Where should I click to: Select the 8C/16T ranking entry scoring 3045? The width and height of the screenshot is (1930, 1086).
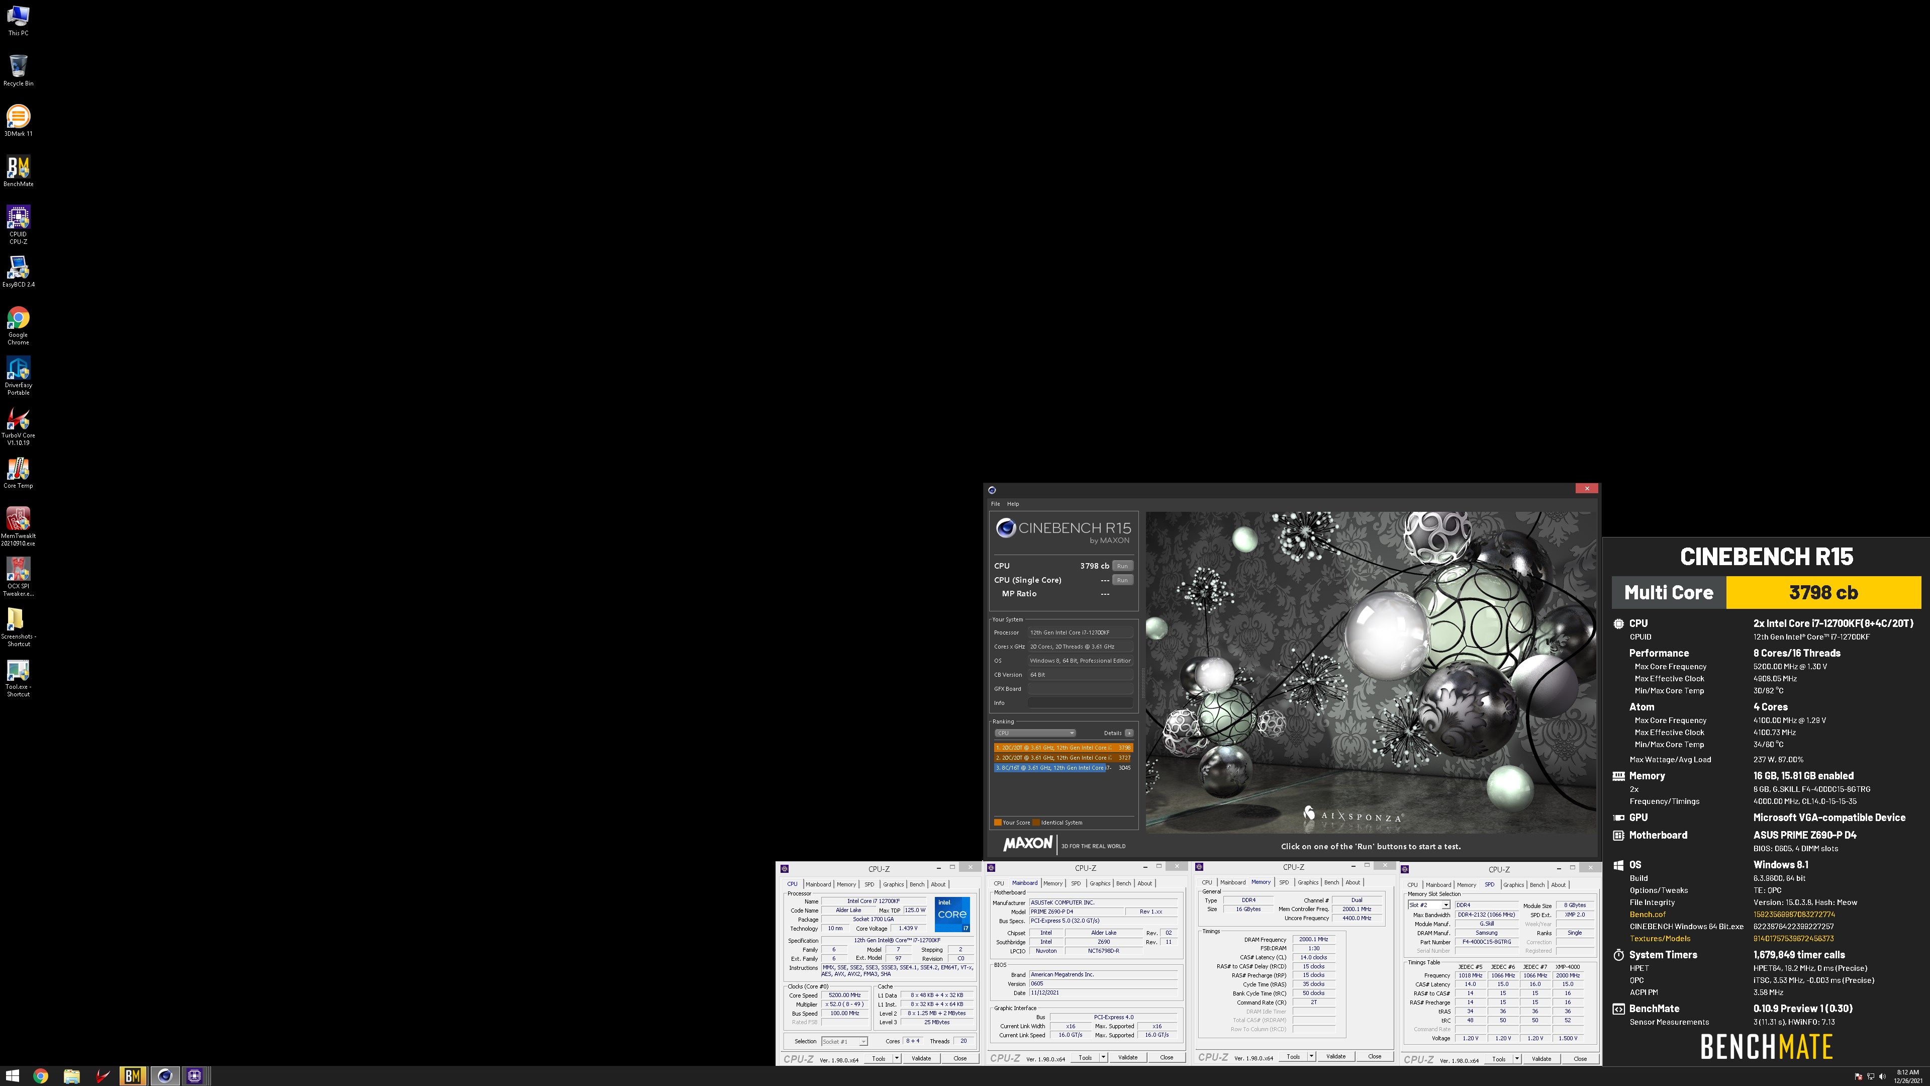[x=1063, y=767]
